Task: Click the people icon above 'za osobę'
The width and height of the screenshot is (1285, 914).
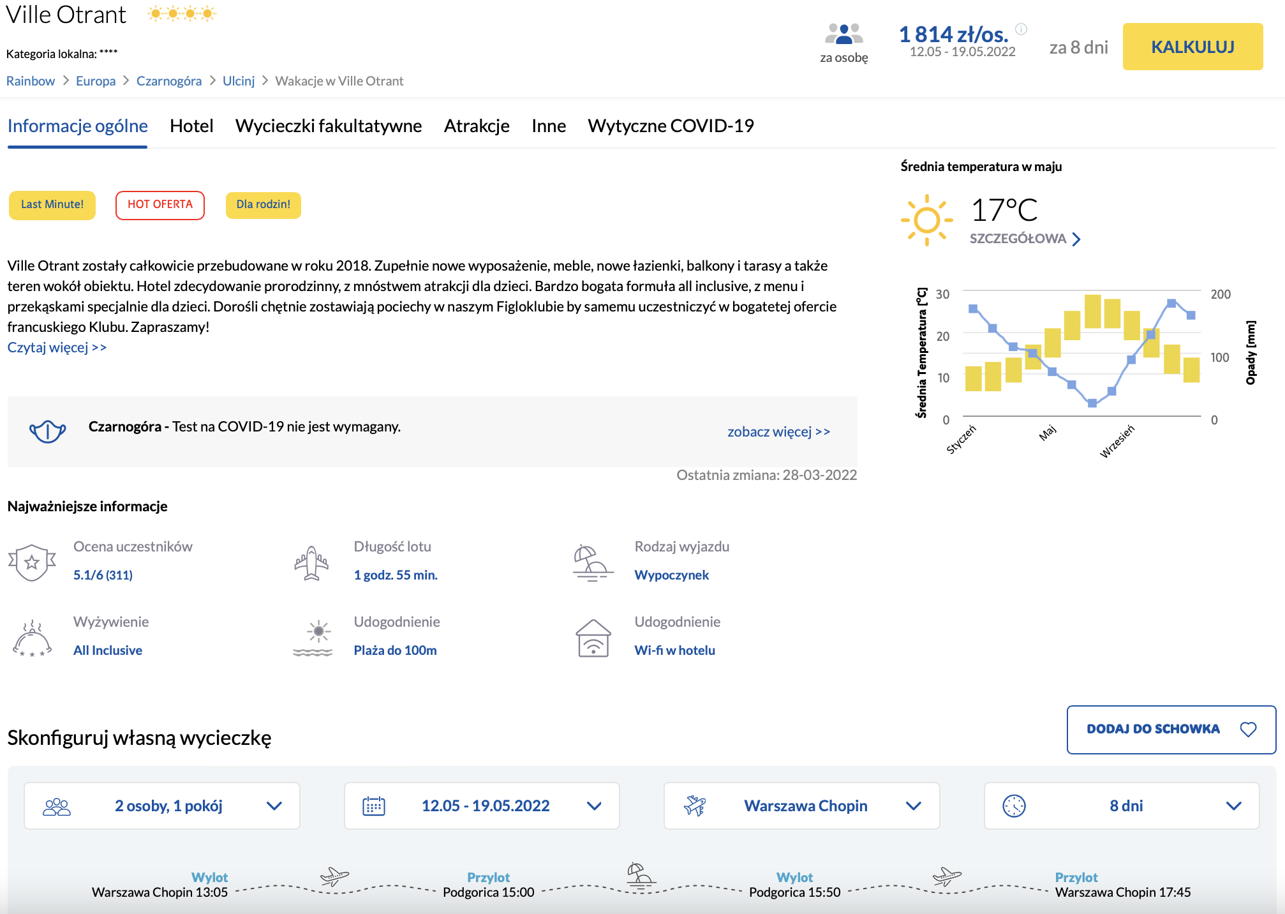Action: point(843,33)
